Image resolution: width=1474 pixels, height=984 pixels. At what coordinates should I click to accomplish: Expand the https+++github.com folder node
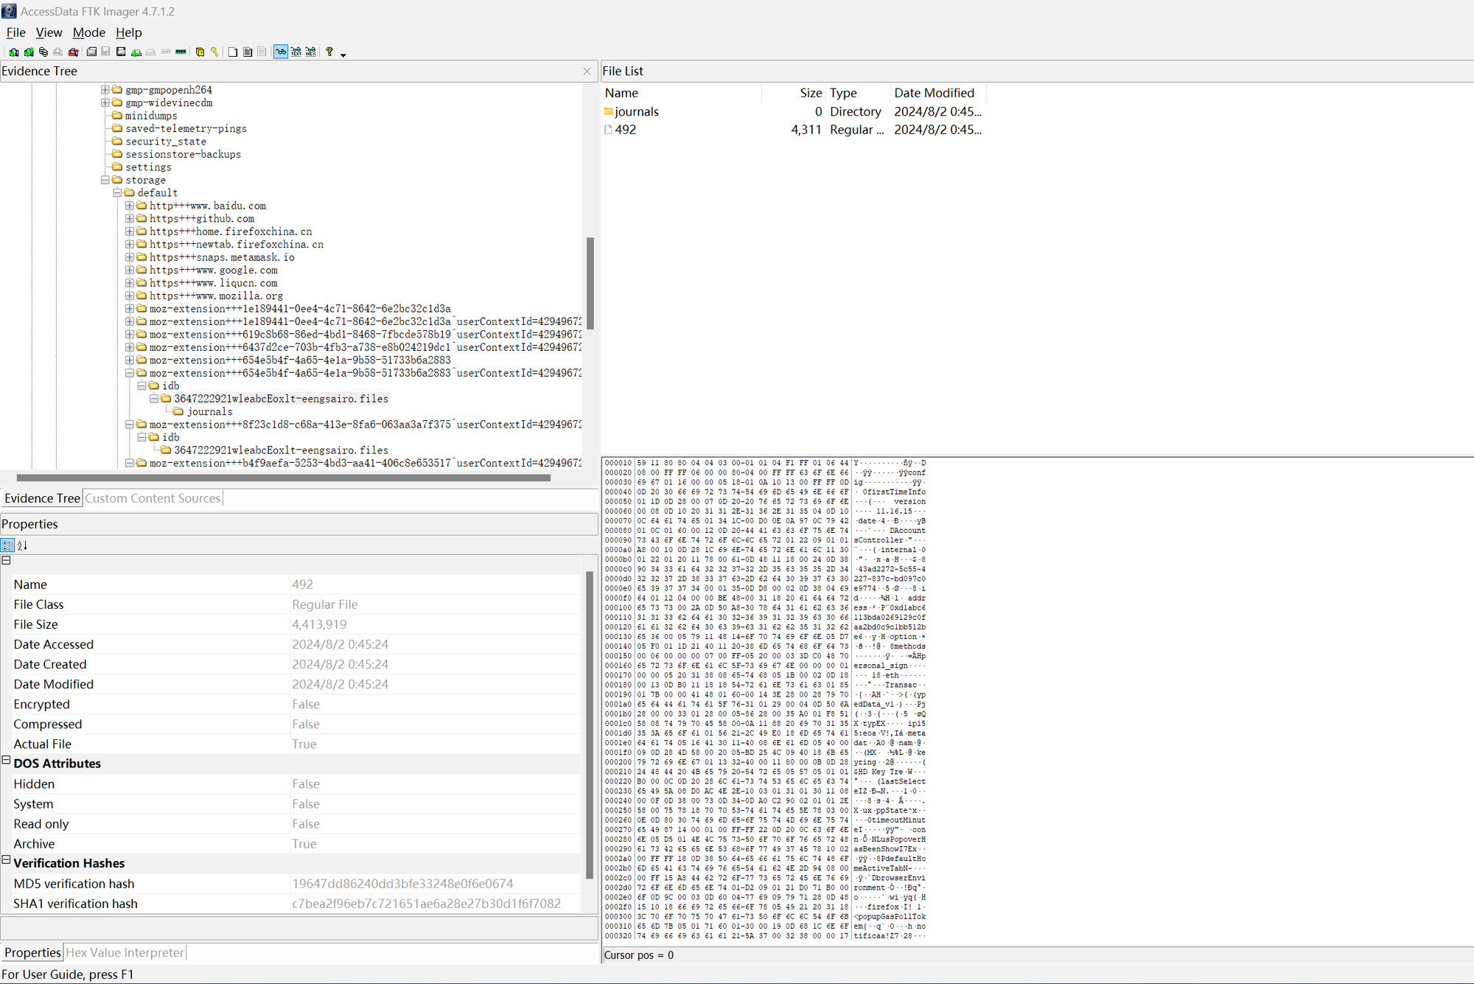point(129,219)
